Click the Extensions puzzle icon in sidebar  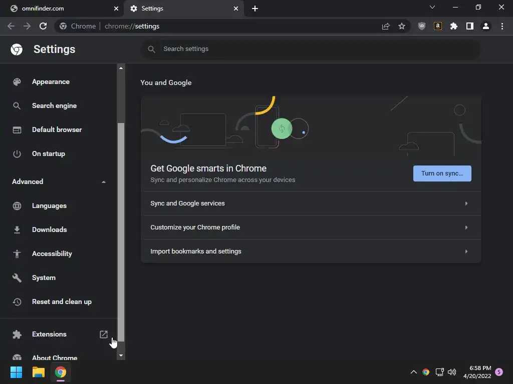click(x=17, y=334)
